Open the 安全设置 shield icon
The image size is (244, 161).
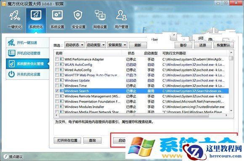78,16
